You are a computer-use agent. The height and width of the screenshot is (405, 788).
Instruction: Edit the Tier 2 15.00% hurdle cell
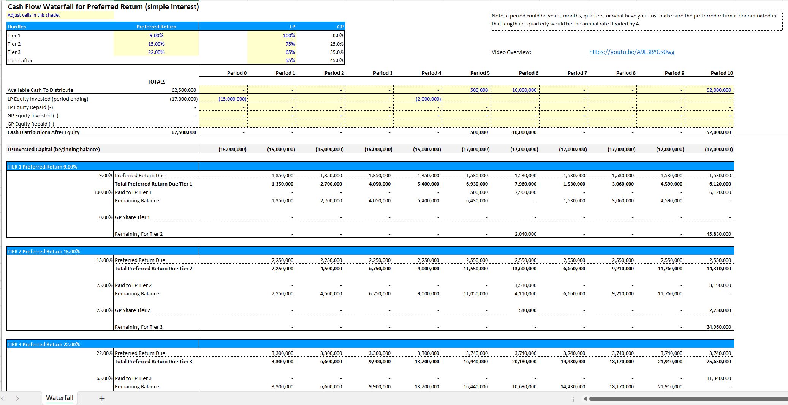point(156,43)
